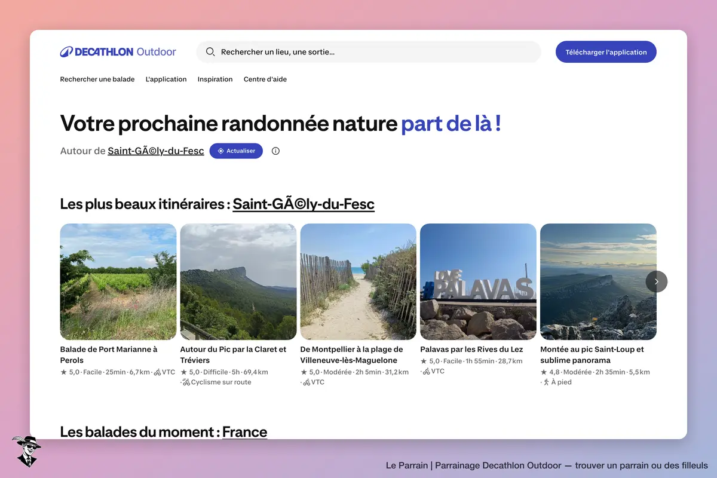Click the star rating icon of Autour du Pic
The height and width of the screenshot is (478, 717).
[184, 372]
